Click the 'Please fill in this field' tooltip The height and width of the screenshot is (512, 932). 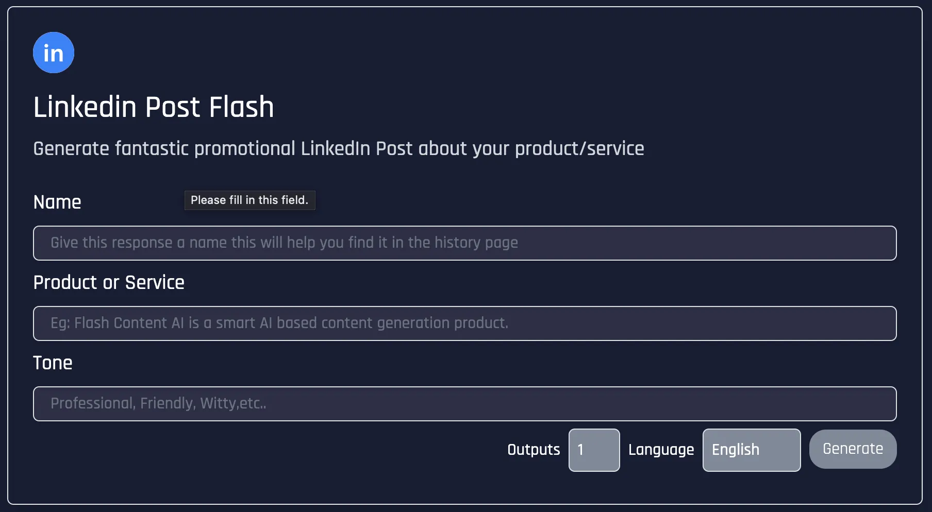click(249, 200)
